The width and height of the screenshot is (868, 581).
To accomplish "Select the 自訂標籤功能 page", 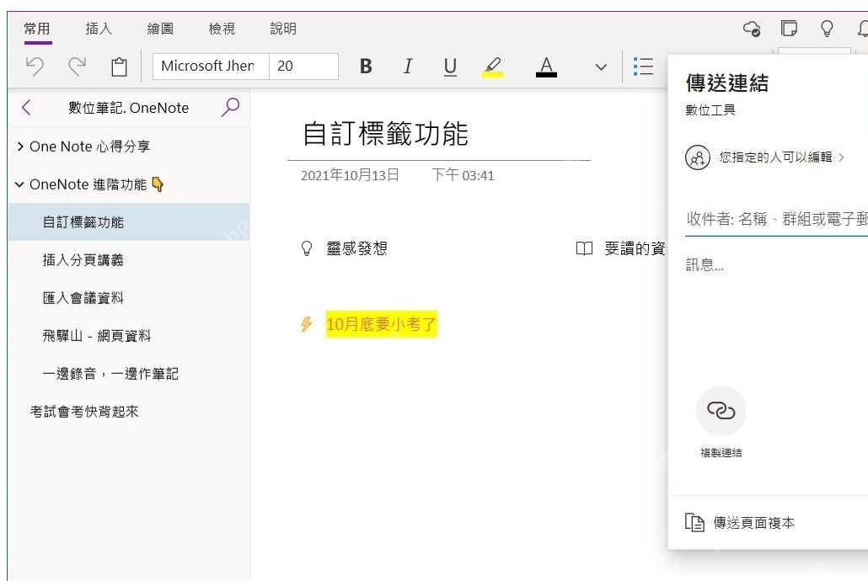I will [x=129, y=222].
